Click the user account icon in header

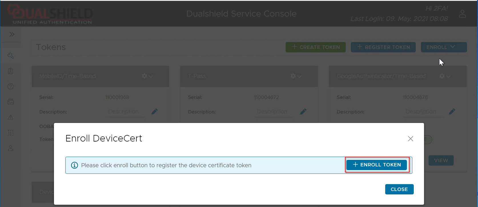[462, 14]
